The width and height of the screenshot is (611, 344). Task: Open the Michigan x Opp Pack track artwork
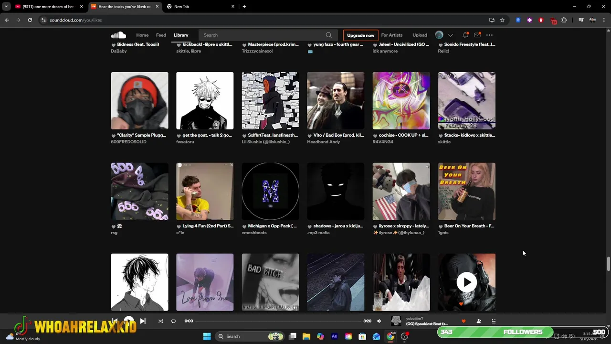coord(270,191)
